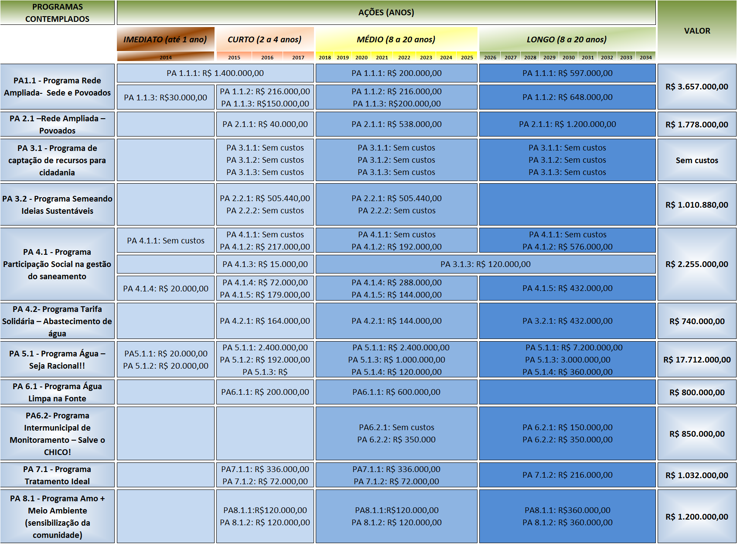Click PA 5.1 - Programa Água Seja Racional label

[x=57, y=359]
